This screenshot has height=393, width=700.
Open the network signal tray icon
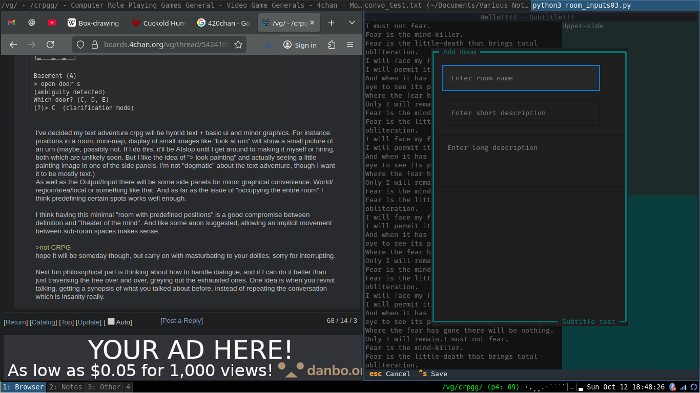click(683, 387)
